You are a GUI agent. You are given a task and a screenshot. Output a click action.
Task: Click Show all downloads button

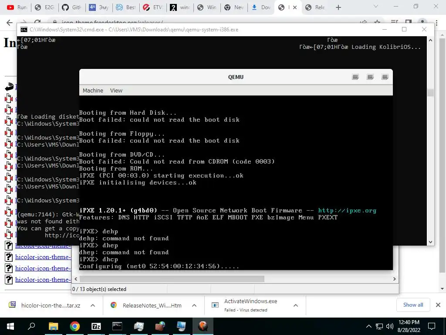[x=413, y=305]
